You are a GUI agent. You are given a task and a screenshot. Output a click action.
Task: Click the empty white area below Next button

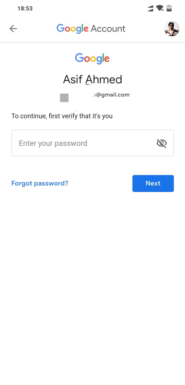(x=92, y=282)
